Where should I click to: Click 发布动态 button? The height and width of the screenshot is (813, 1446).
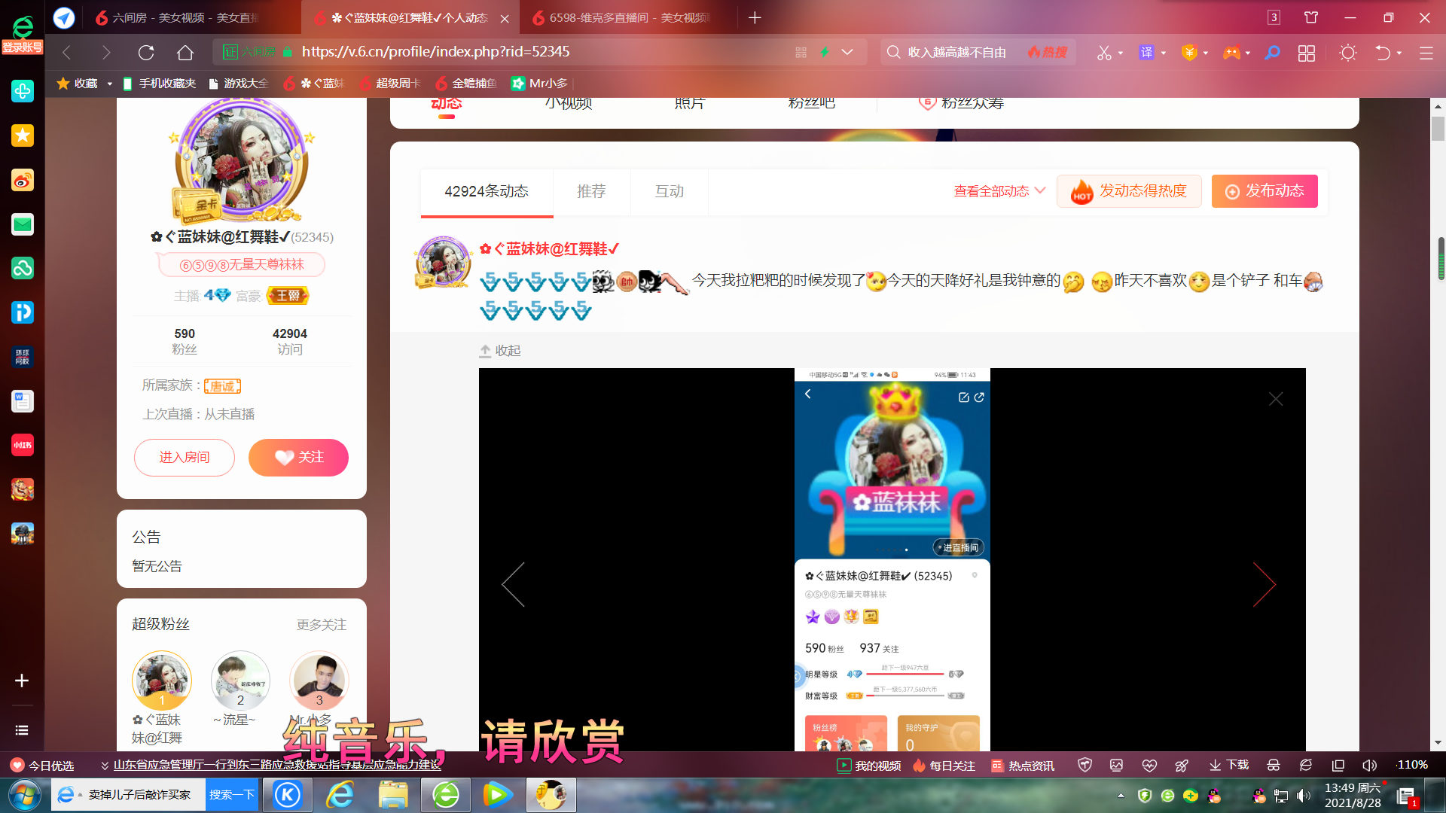click(1264, 191)
